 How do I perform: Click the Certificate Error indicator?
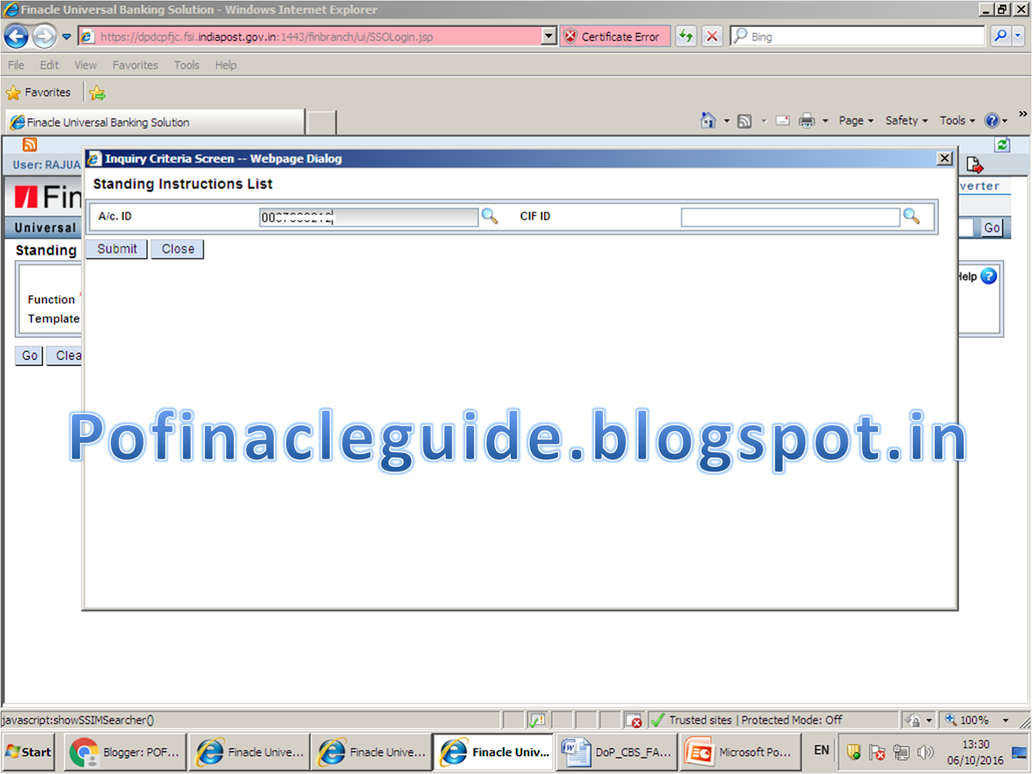click(x=614, y=36)
